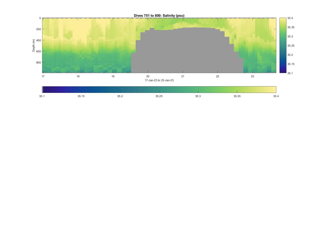Select "35.4" under the horizontal colorbar
The image size is (324, 239).
[x=276, y=96]
